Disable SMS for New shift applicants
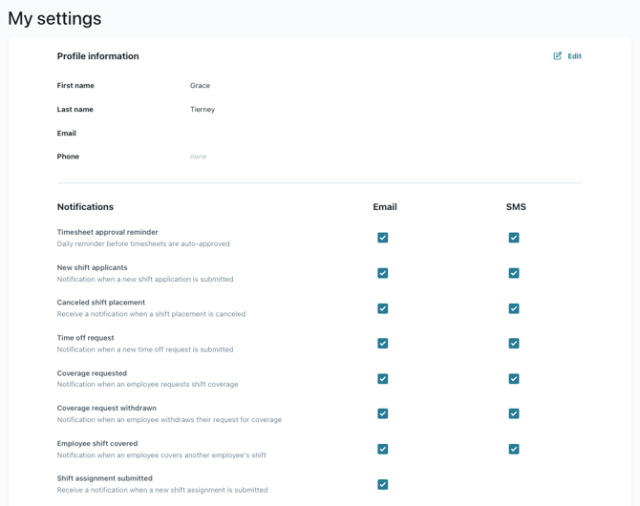Image resolution: width=640 pixels, height=506 pixels. pyautogui.click(x=514, y=273)
